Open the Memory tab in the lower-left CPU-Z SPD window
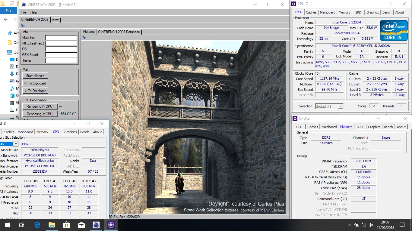This screenshot has height=231, width=412. coord(42,132)
